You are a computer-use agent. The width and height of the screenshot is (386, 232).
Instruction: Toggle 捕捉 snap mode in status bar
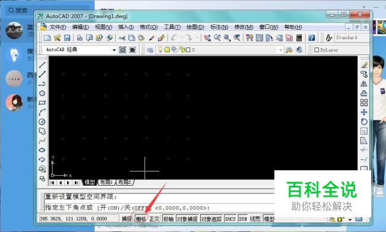(126, 219)
